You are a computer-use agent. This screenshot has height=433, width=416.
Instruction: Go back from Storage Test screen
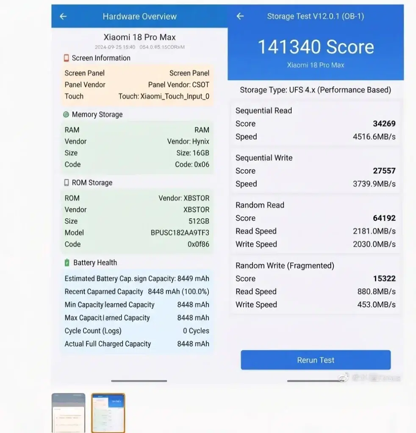tap(240, 16)
